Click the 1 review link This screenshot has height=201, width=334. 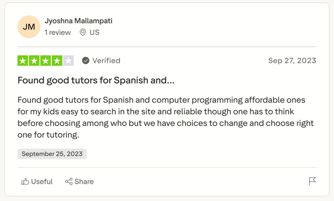[x=58, y=32]
